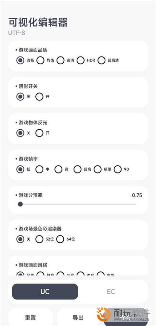Switch to the EC tab
The image size is (156, 326).
coord(111,291)
